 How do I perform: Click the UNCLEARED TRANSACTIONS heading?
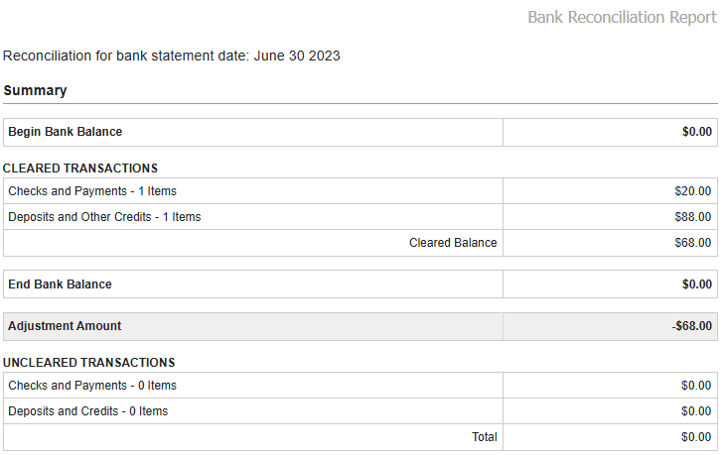point(89,363)
